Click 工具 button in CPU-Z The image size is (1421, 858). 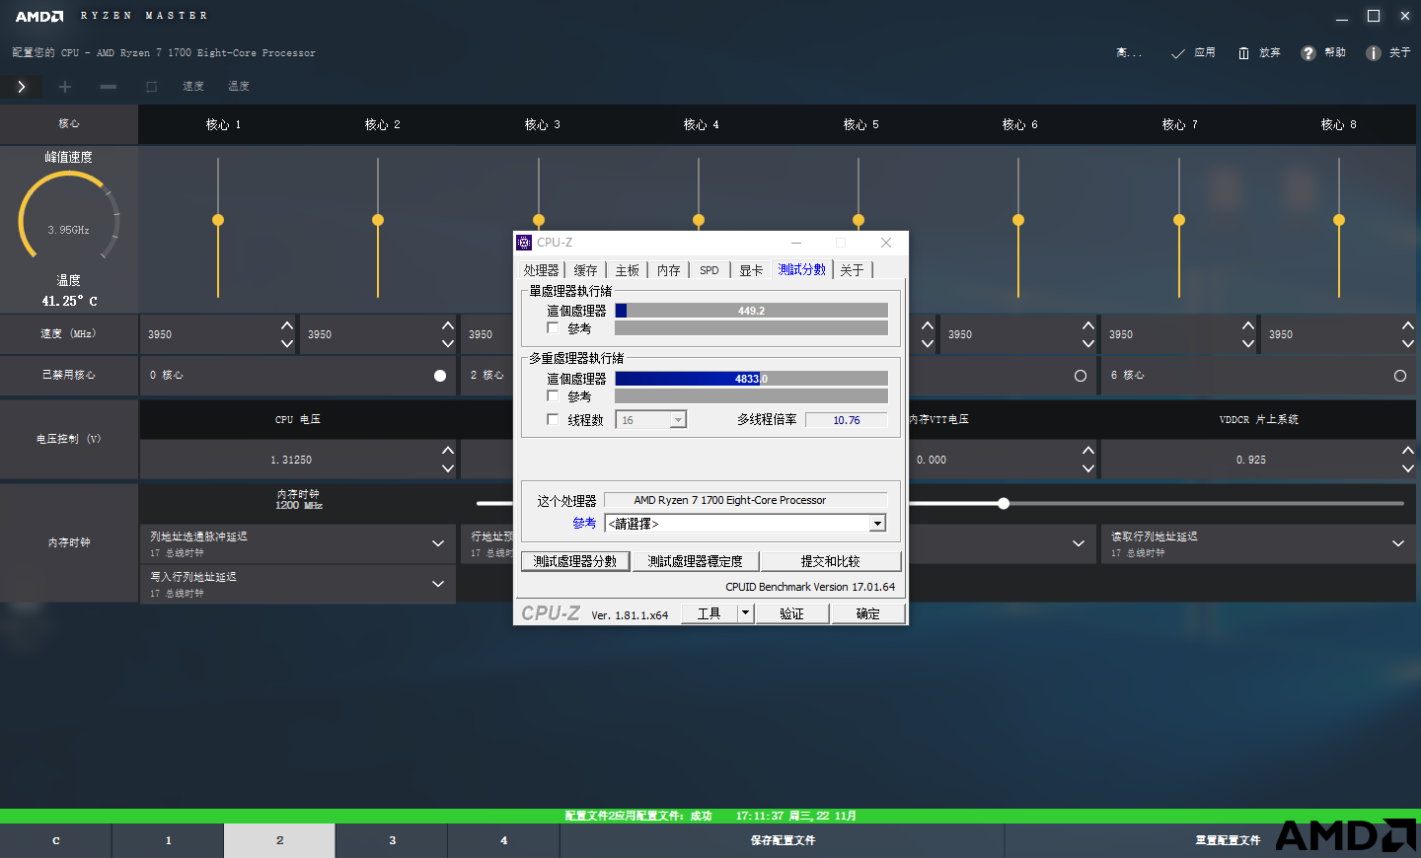pos(710,613)
